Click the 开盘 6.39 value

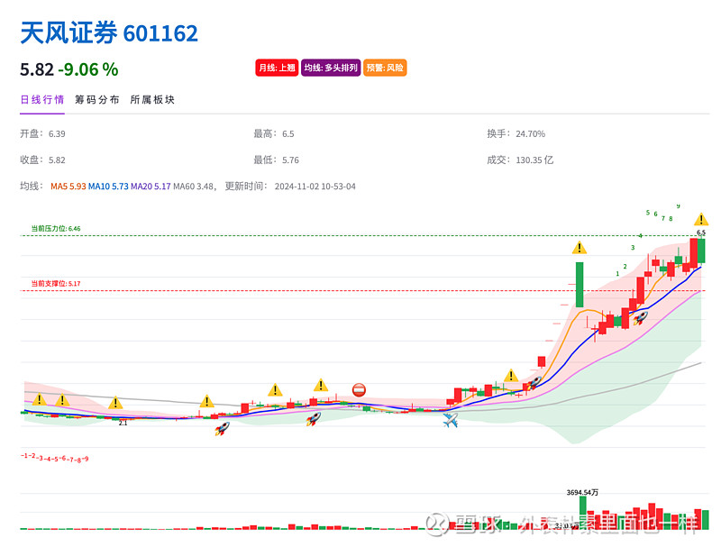click(x=57, y=133)
